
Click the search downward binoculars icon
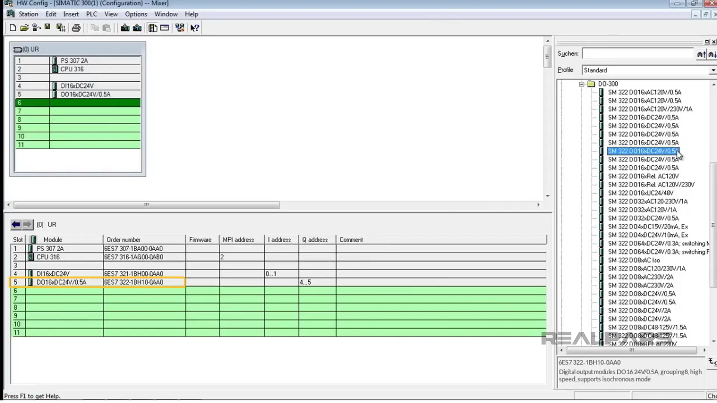(x=712, y=54)
